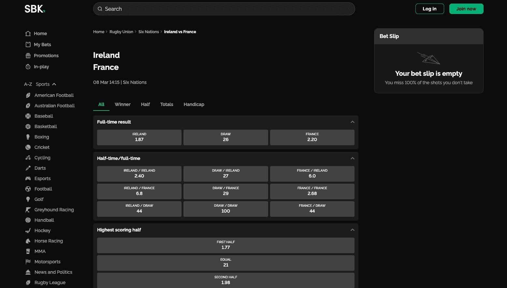
Task: Collapse the Highest scoring half market
Action: [x=352, y=230]
